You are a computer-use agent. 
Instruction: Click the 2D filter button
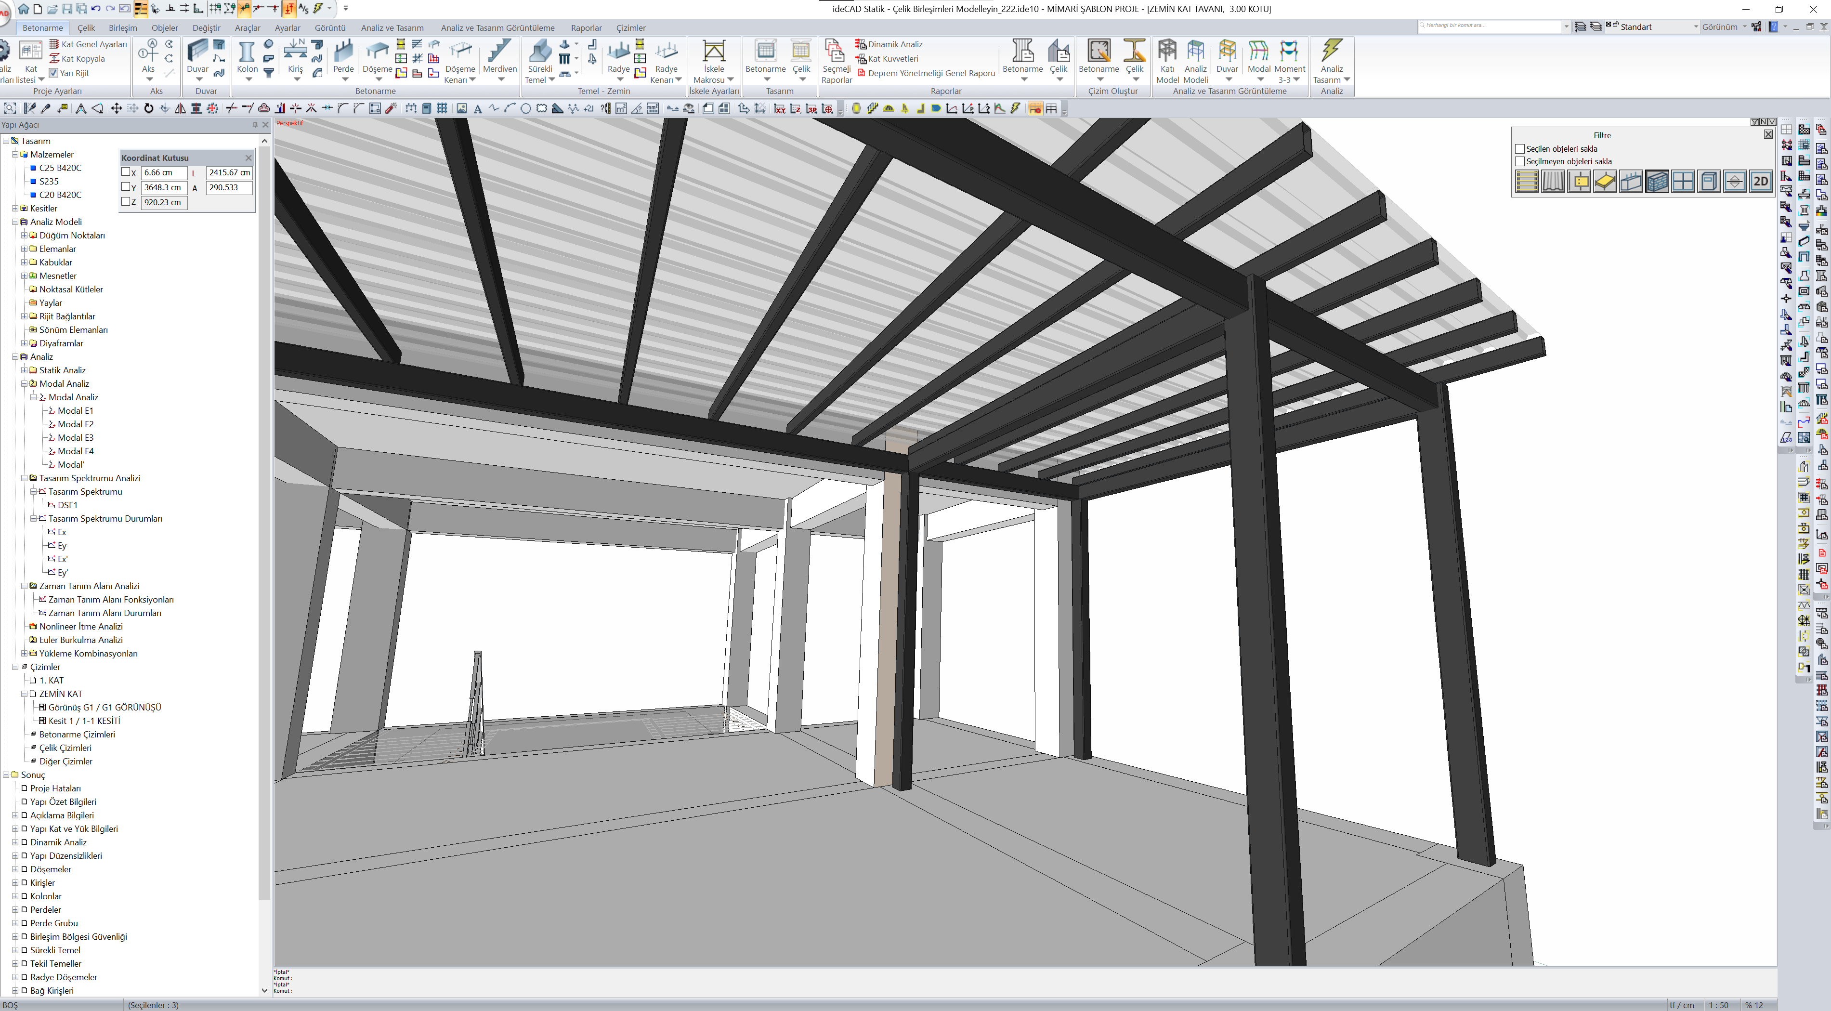(1761, 181)
